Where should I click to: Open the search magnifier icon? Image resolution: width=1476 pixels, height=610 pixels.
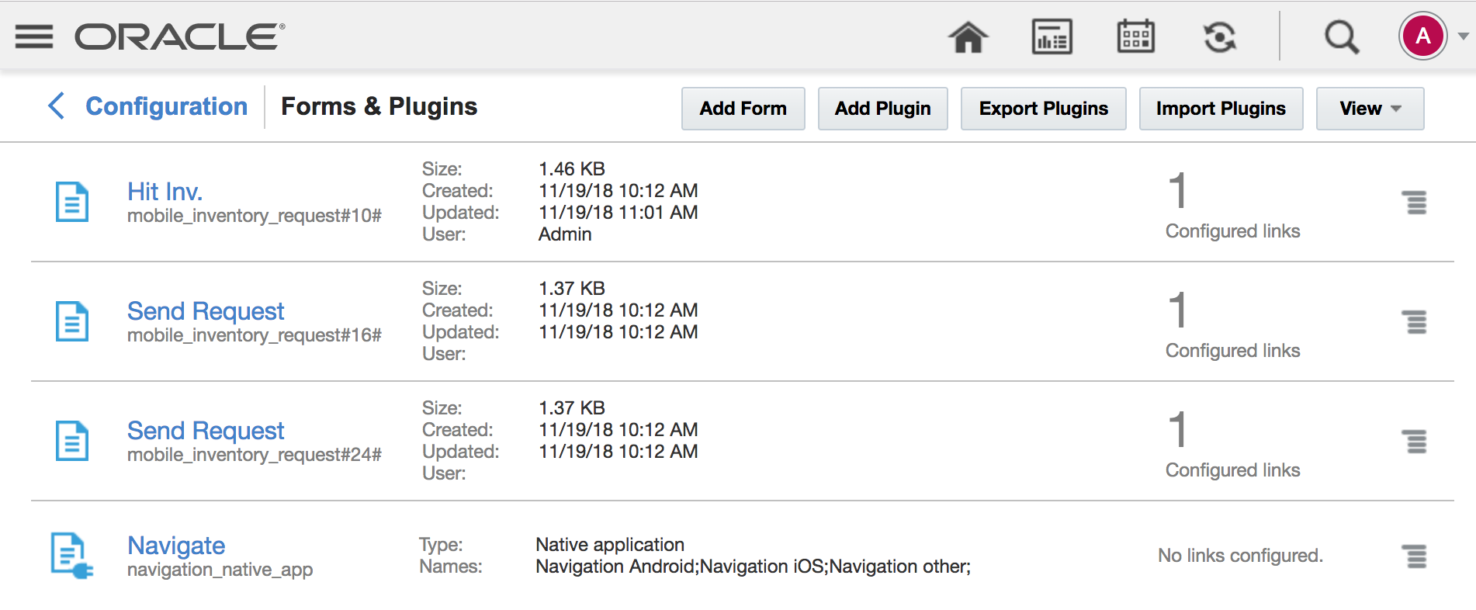[x=1341, y=36]
